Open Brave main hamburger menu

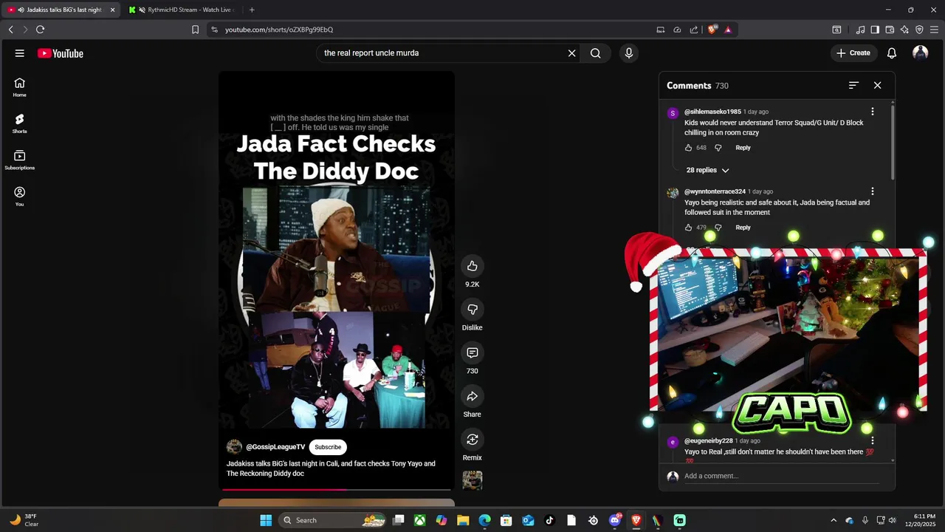[934, 30]
